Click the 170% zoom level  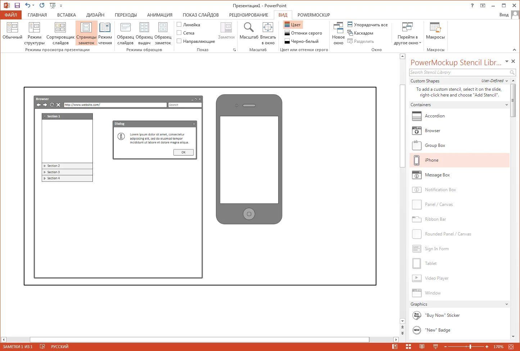coord(498,347)
